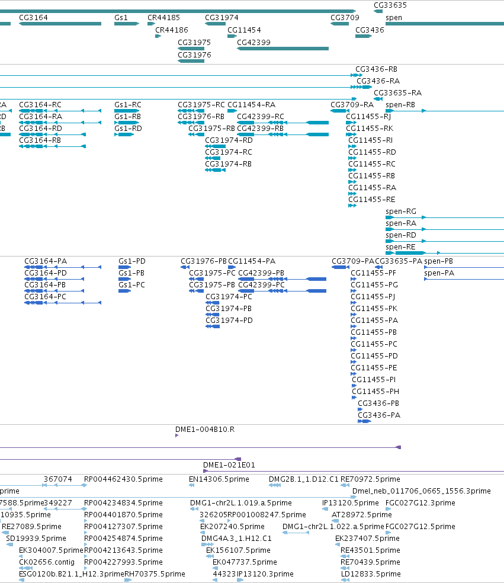Click transcript CG11455-RK
Screen dimensions: 504x583
(x=370, y=129)
